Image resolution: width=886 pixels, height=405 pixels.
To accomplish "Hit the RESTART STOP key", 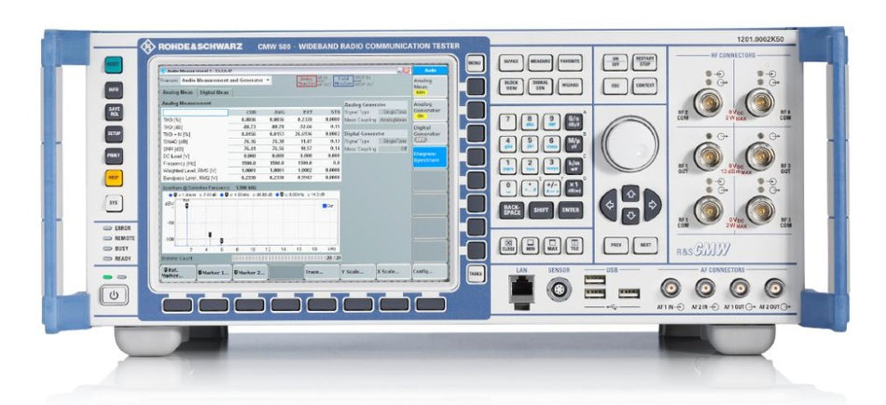I will click(644, 62).
